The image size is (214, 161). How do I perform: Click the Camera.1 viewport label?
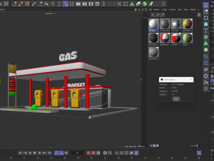pos(50,13)
